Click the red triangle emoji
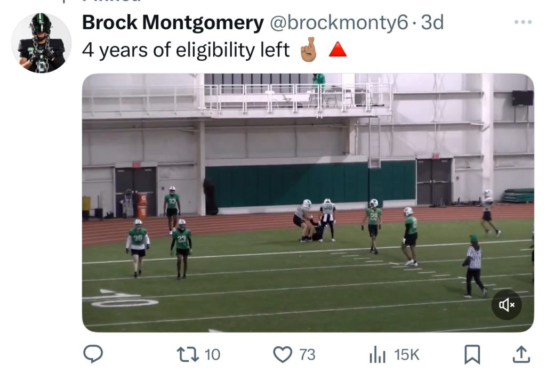 click(x=338, y=50)
